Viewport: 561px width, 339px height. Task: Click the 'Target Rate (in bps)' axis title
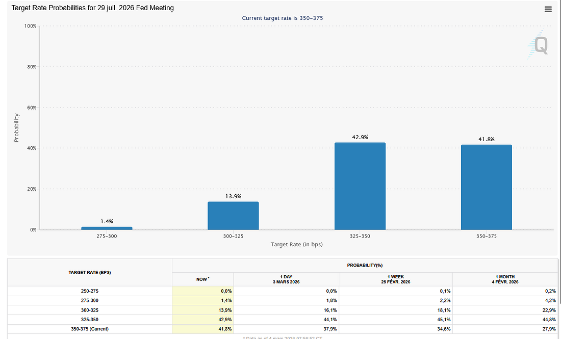[296, 244]
